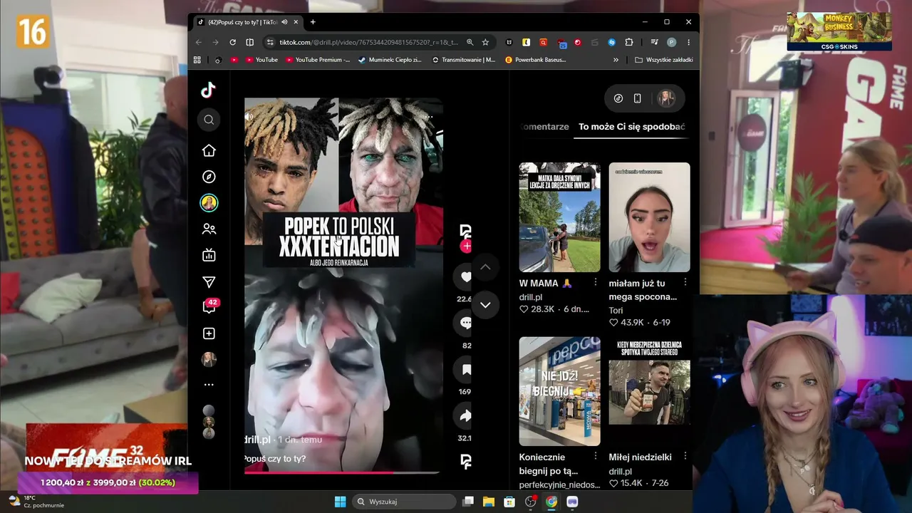Share the video with arrow icon
Screen dimensions: 912x513
tap(465, 416)
